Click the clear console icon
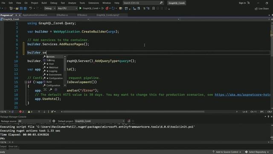This screenshot has height=154, width=273. [129, 121]
